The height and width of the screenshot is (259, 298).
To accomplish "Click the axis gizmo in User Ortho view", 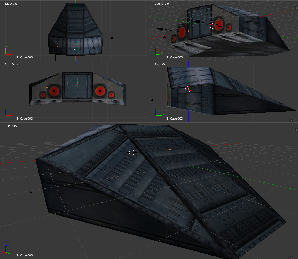I will 159,51.
